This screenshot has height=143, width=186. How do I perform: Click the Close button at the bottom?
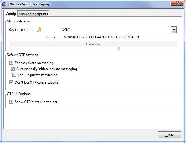pos(169,135)
